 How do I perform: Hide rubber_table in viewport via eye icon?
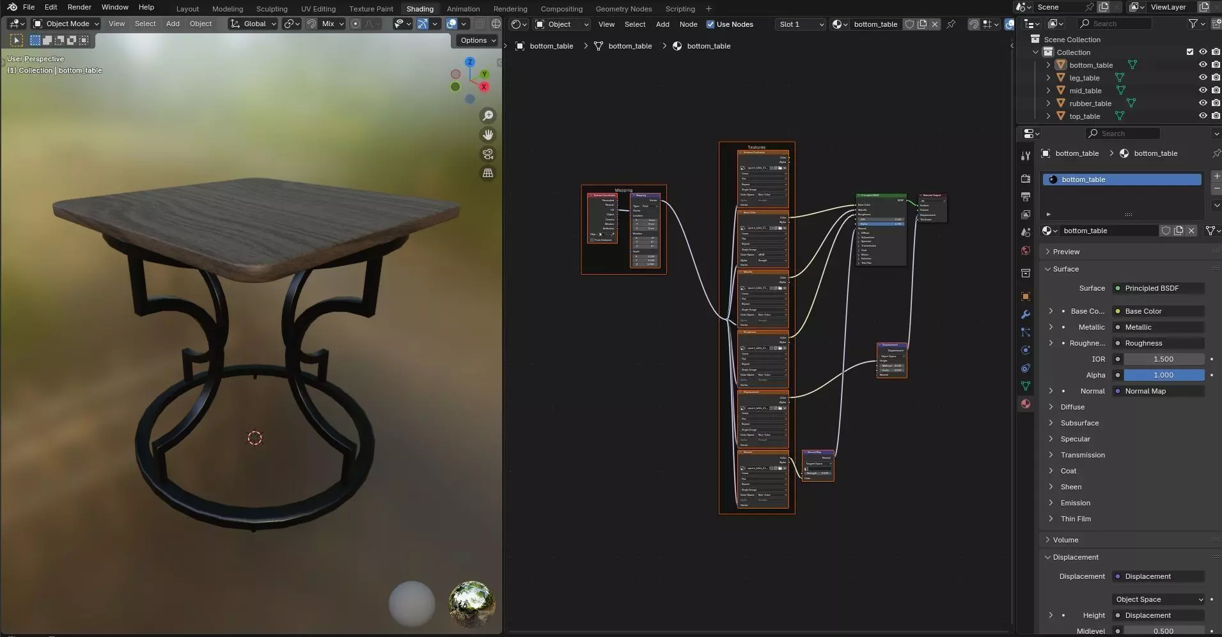point(1203,103)
